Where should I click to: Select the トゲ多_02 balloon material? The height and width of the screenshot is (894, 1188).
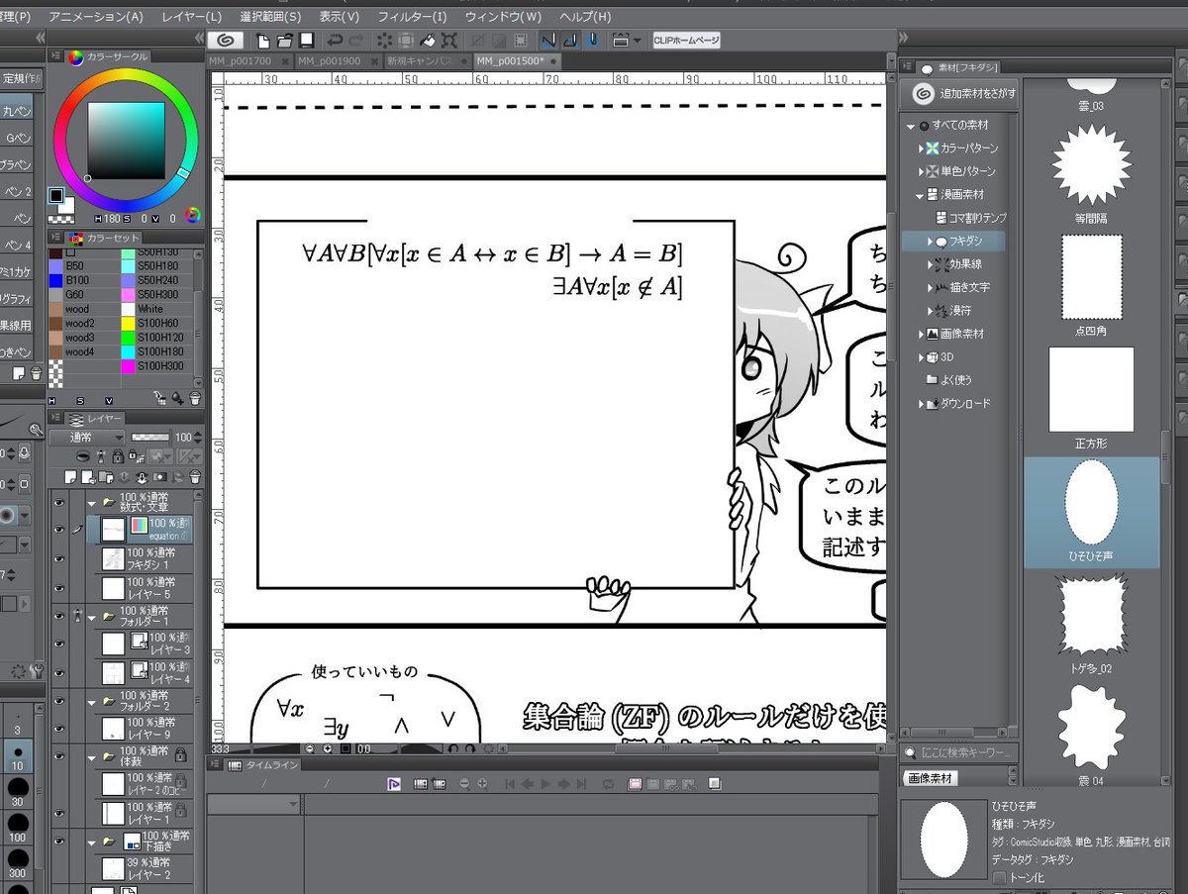click(1091, 626)
